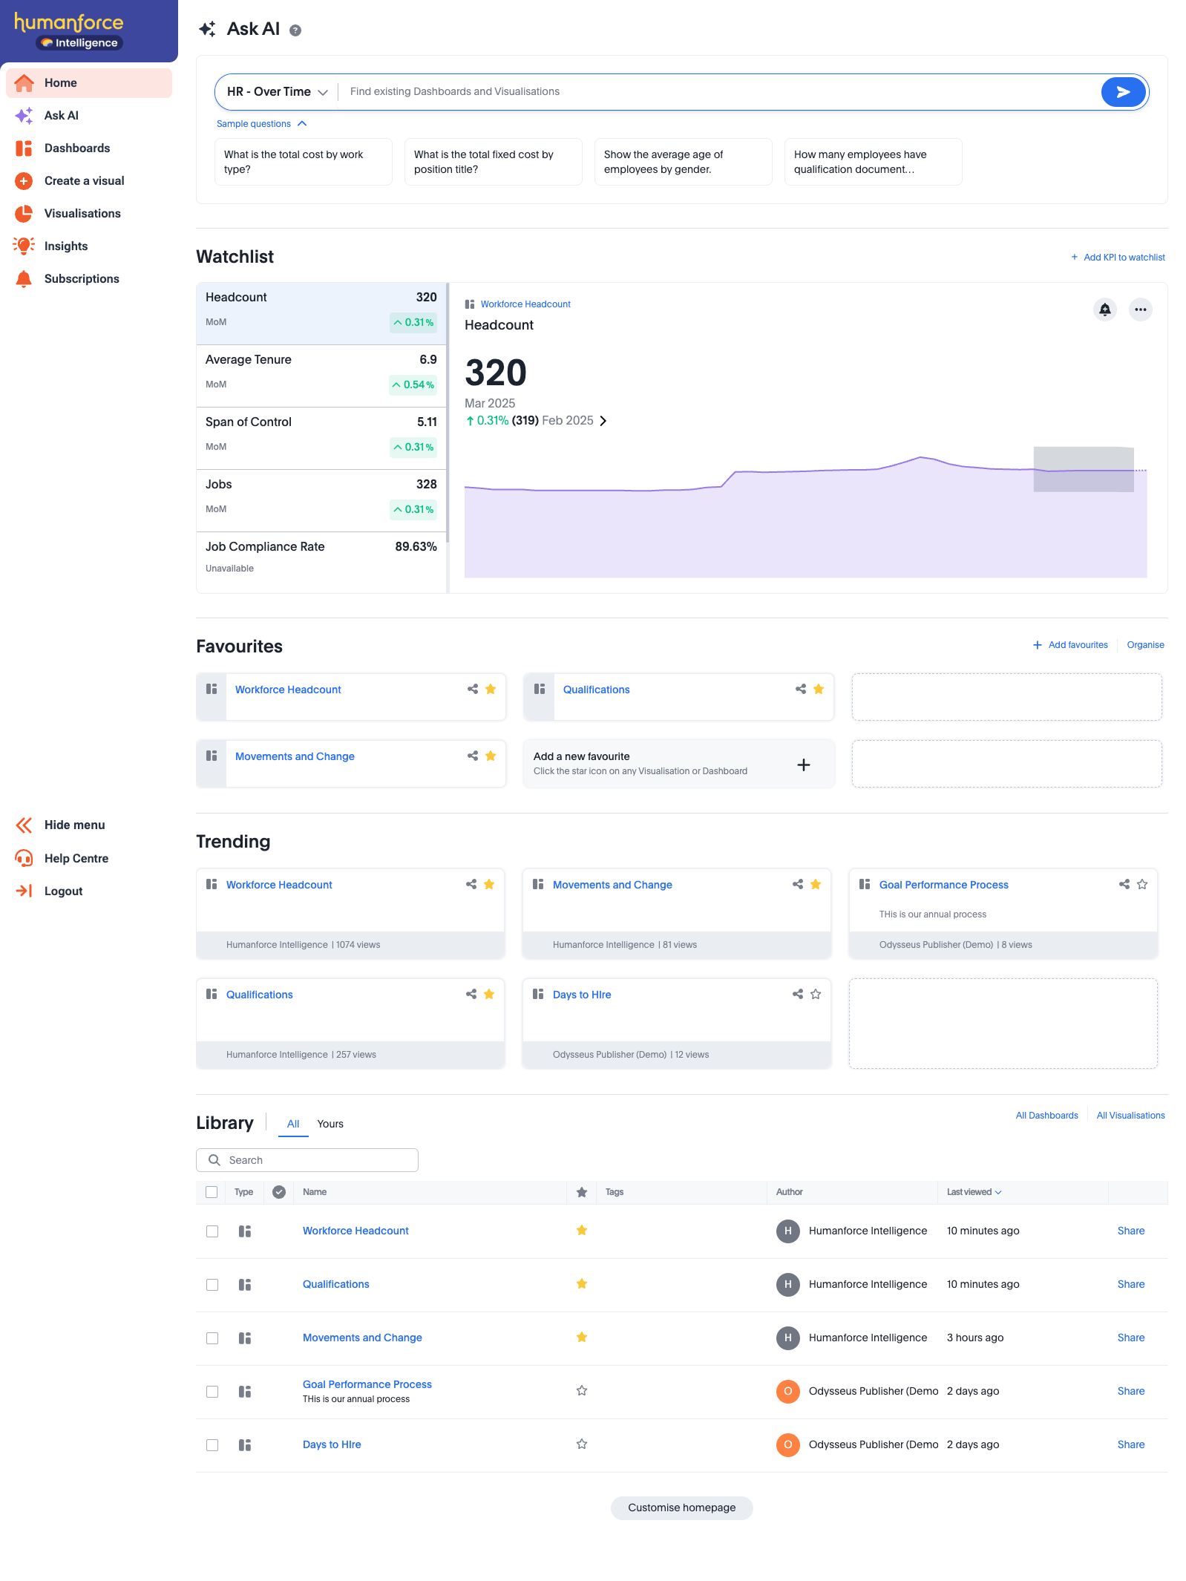Viewport: 1186px width, 1581px height.
Task: Collapse the Sample questions section
Action: click(261, 124)
